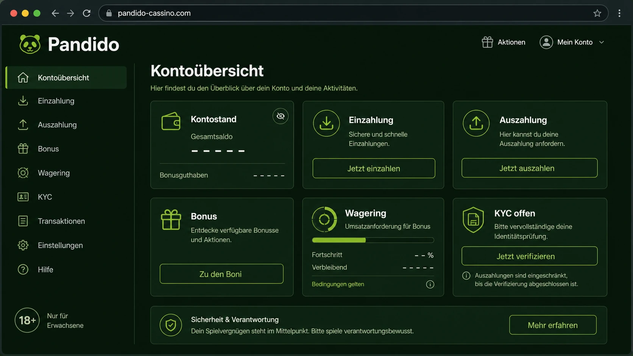The image size is (633, 356).
Task: Click the circular upload icon in Auszahlung card
Action: coord(476,123)
